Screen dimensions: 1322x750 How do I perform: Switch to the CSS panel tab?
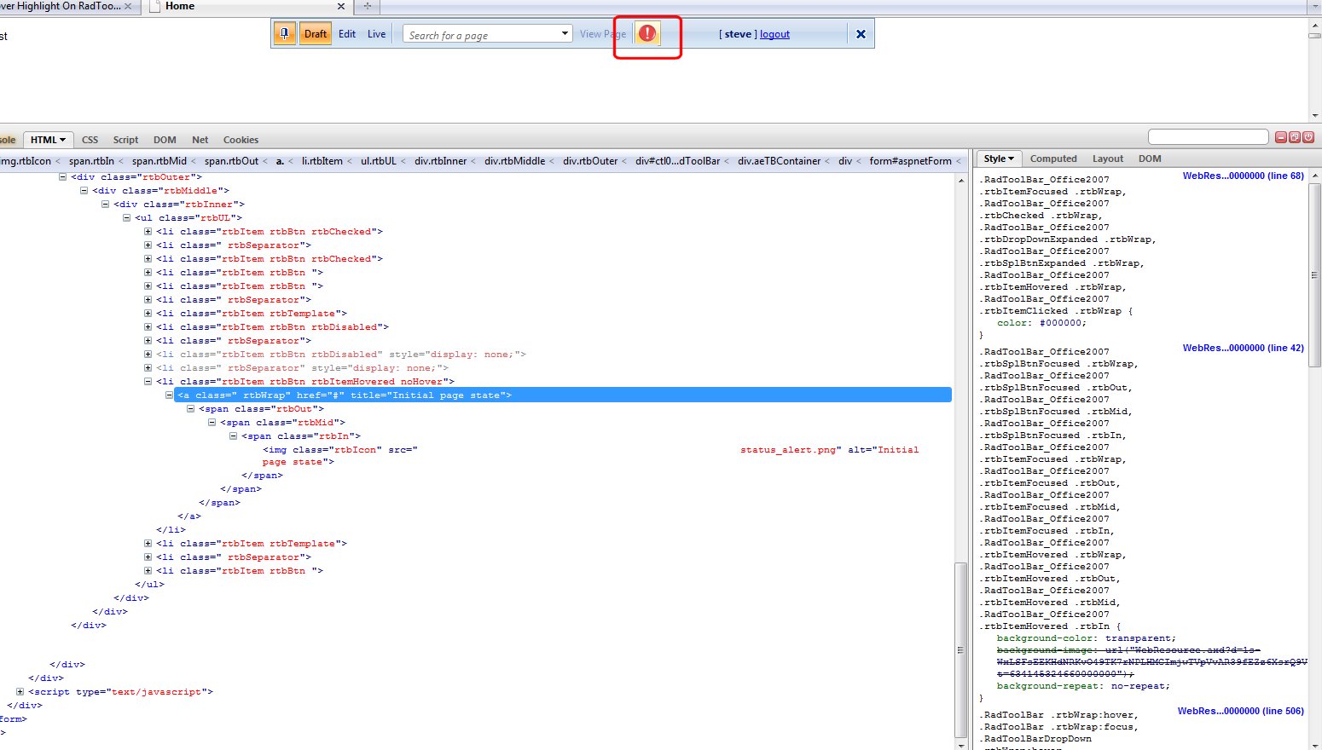[90, 140]
